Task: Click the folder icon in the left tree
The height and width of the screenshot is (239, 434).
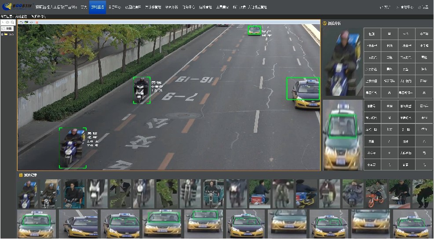Action: pyautogui.click(x=6, y=34)
